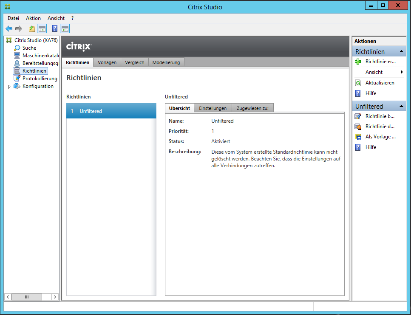Click Richtlinie b... action link

click(380, 116)
